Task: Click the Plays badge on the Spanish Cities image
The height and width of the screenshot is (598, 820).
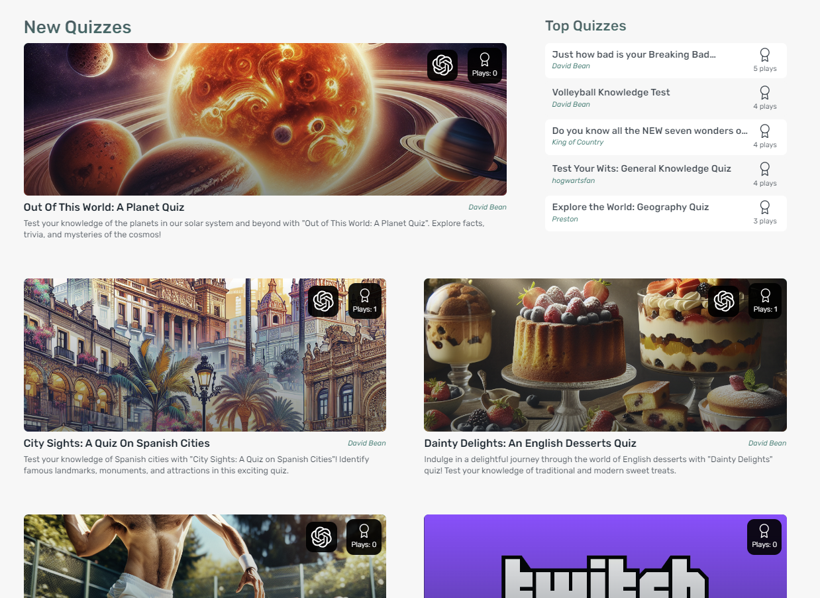Action: click(x=364, y=301)
